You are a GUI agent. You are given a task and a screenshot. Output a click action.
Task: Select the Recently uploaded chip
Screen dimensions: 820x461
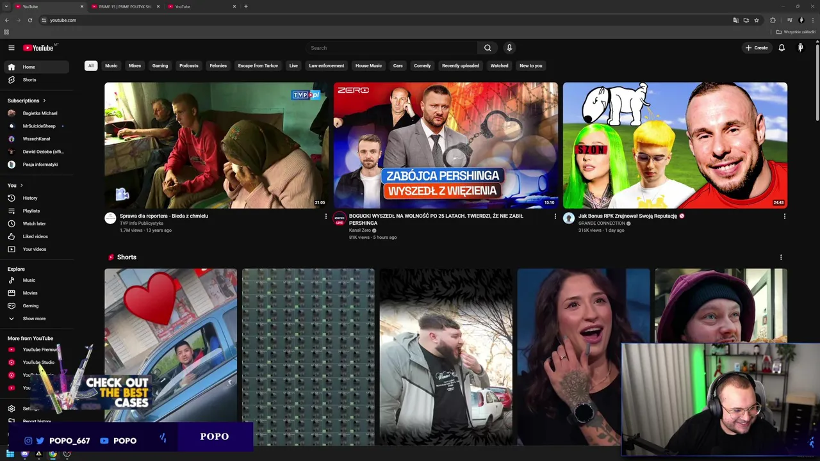pos(461,65)
